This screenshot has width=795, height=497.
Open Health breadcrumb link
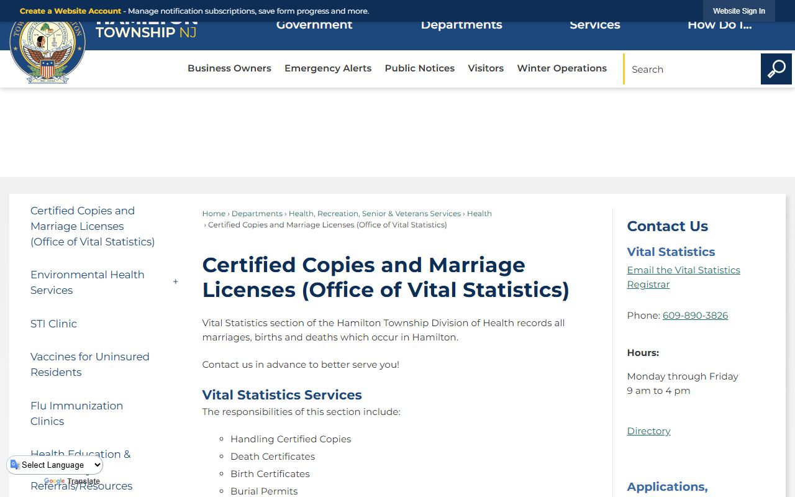point(479,214)
